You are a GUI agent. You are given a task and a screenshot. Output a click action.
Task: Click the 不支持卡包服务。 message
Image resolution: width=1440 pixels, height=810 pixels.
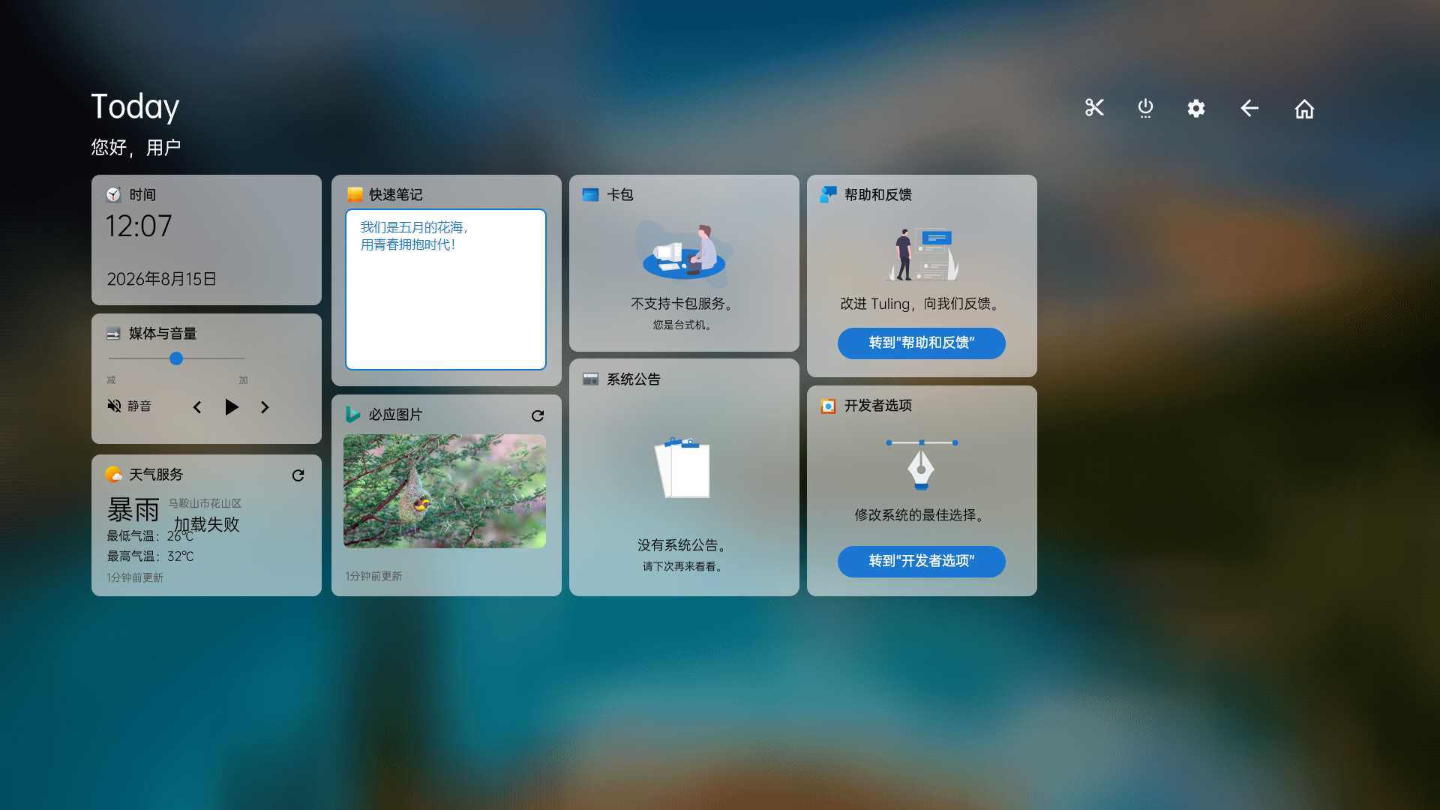click(683, 304)
